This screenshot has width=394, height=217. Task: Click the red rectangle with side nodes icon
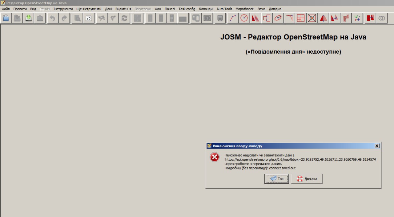pyautogui.click(x=267, y=18)
